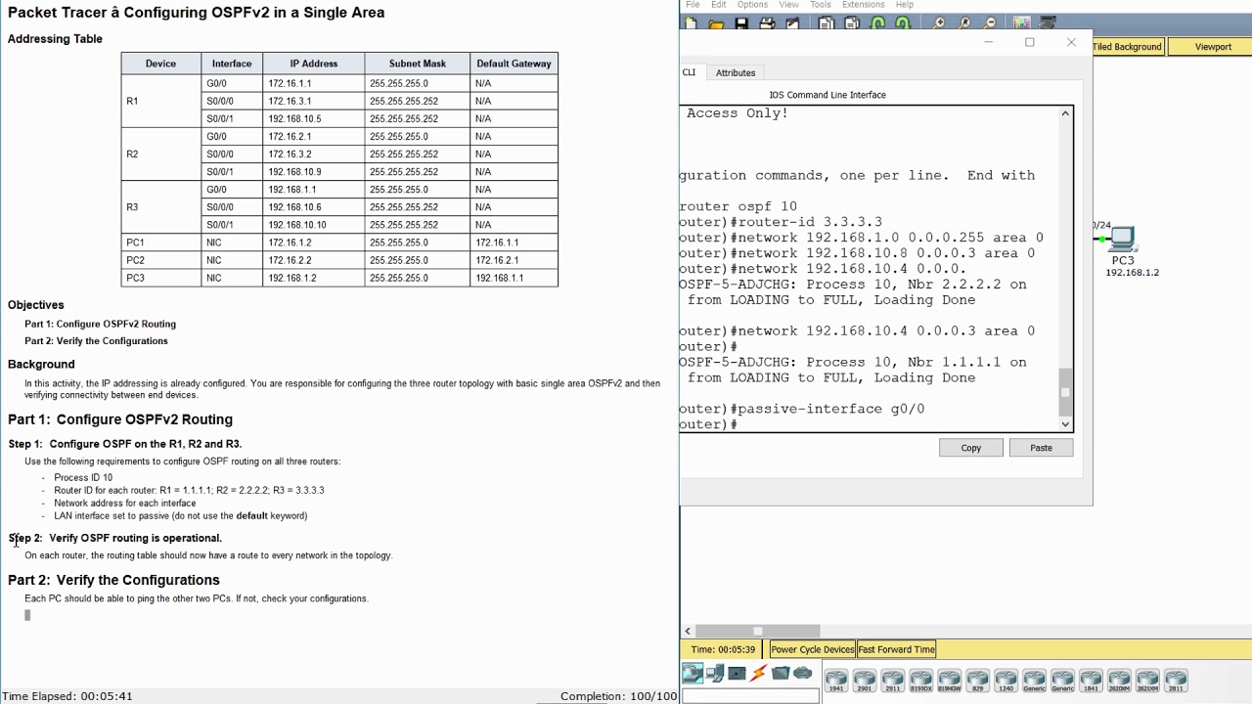Viewport: 1252px width, 704px height.
Task: Click the Zoom In magnifier icon
Action: point(939,23)
